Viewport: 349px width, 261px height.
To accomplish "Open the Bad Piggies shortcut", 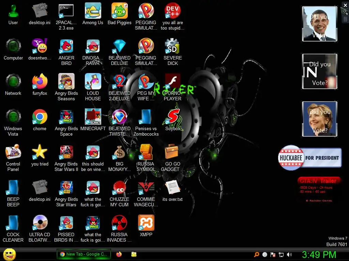I will (119, 14).
